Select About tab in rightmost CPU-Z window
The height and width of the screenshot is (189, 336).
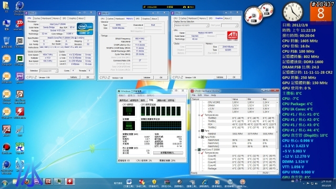point(227,18)
